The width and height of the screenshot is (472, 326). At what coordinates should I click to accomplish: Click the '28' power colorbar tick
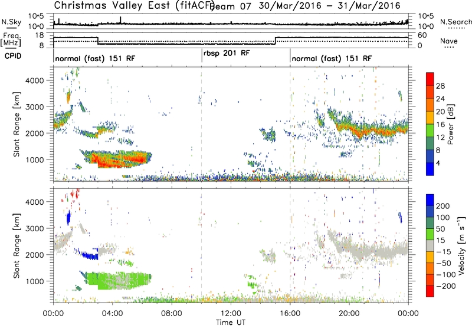click(x=440, y=86)
